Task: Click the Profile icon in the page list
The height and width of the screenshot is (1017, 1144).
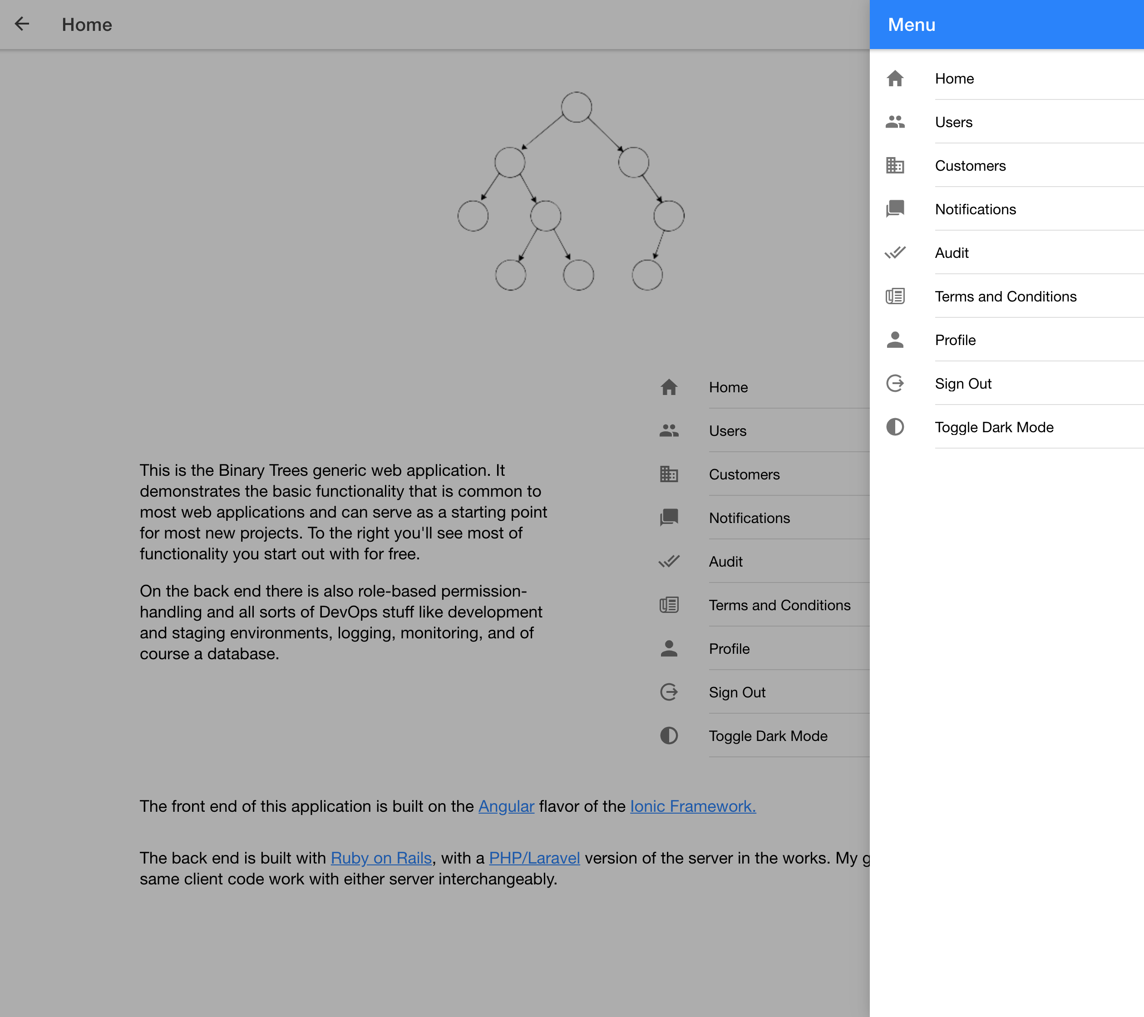Action: [669, 649]
